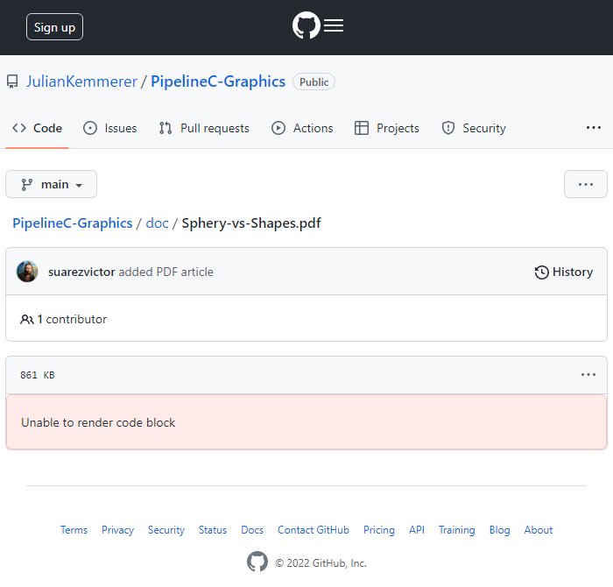Click the git branch icon on main button

pos(26,185)
